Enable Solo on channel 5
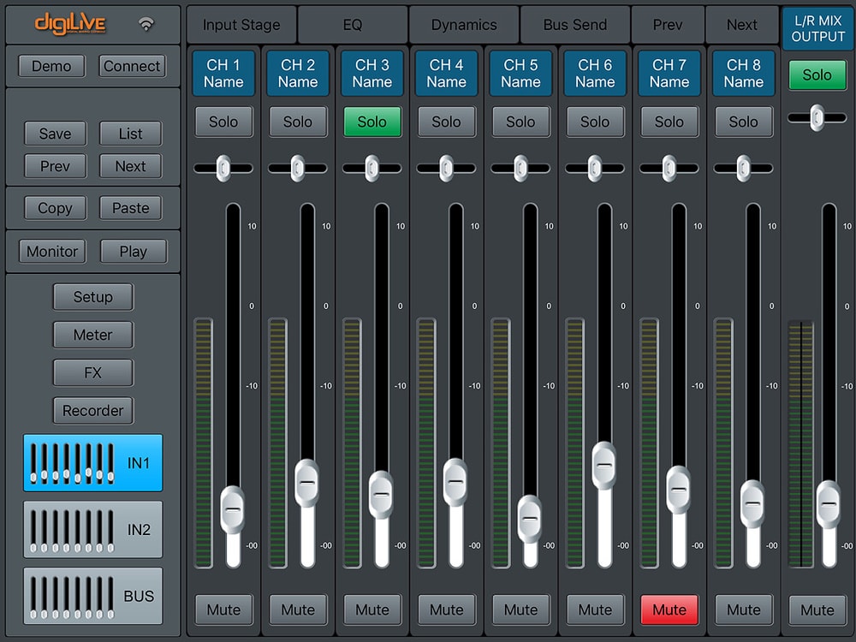Screen dimensions: 856x642 [x=520, y=122]
